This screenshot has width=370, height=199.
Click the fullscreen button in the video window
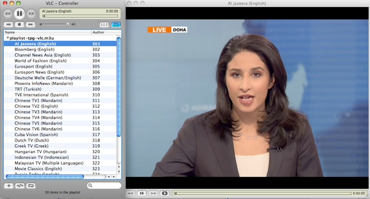click(x=164, y=193)
